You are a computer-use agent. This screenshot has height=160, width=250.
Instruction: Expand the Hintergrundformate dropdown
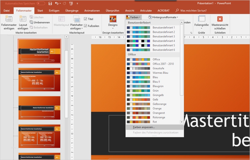click(x=163, y=17)
